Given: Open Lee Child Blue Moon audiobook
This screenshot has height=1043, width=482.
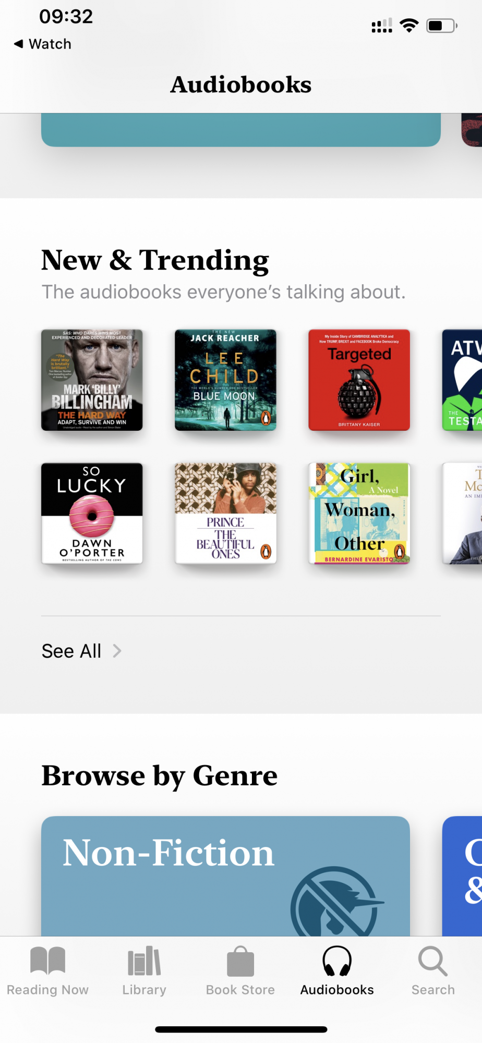Looking at the screenshot, I should [225, 380].
